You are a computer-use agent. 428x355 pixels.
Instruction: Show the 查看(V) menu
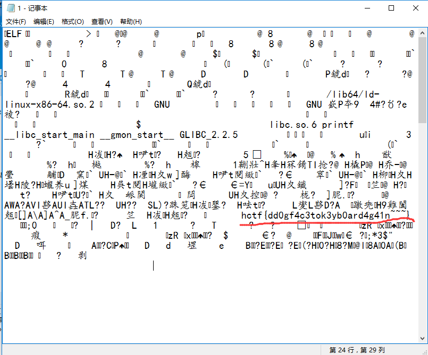[102, 22]
